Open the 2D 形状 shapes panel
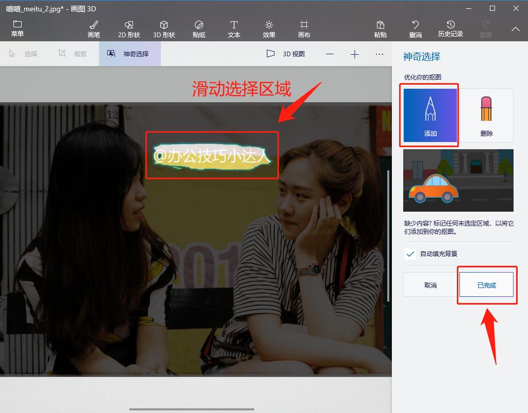This screenshot has width=528, height=413. pos(129,28)
